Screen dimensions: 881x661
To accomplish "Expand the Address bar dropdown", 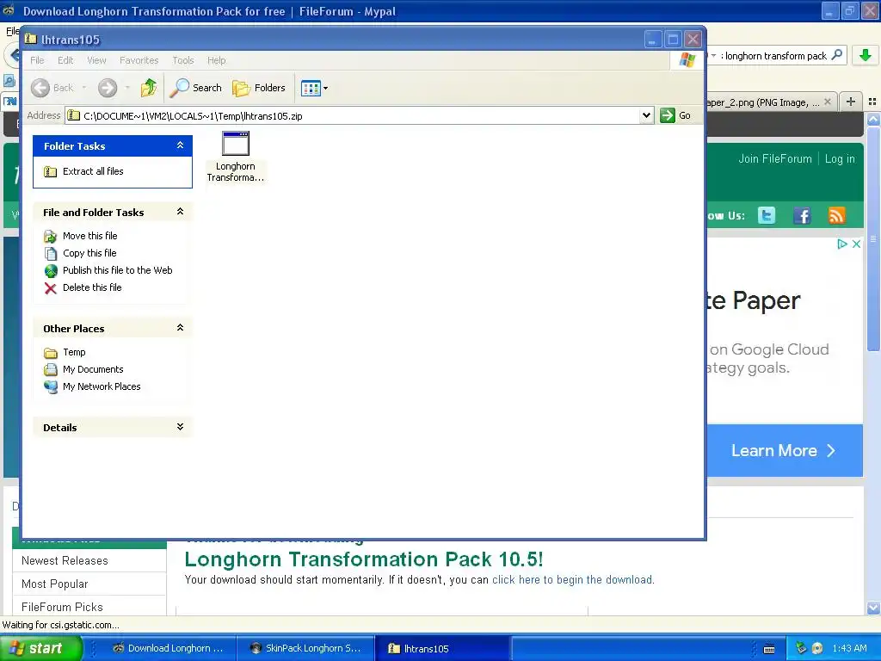I will click(x=646, y=115).
